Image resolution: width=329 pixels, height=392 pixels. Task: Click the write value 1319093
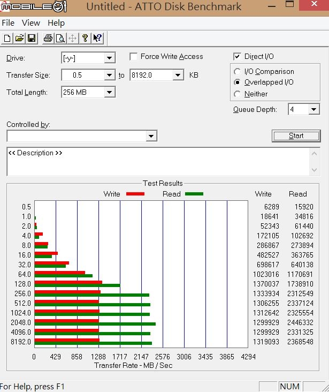tap(266, 342)
